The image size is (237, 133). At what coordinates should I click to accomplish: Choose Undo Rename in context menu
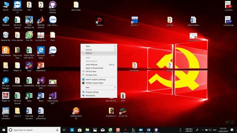click(x=99, y=65)
